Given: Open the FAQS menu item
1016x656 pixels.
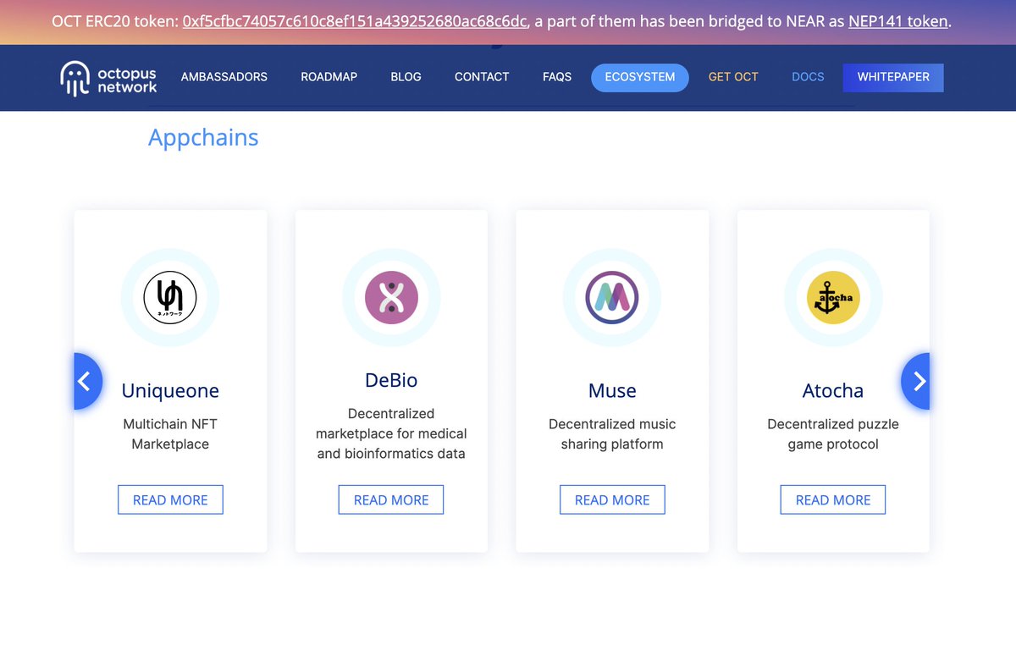Looking at the screenshot, I should (557, 77).
